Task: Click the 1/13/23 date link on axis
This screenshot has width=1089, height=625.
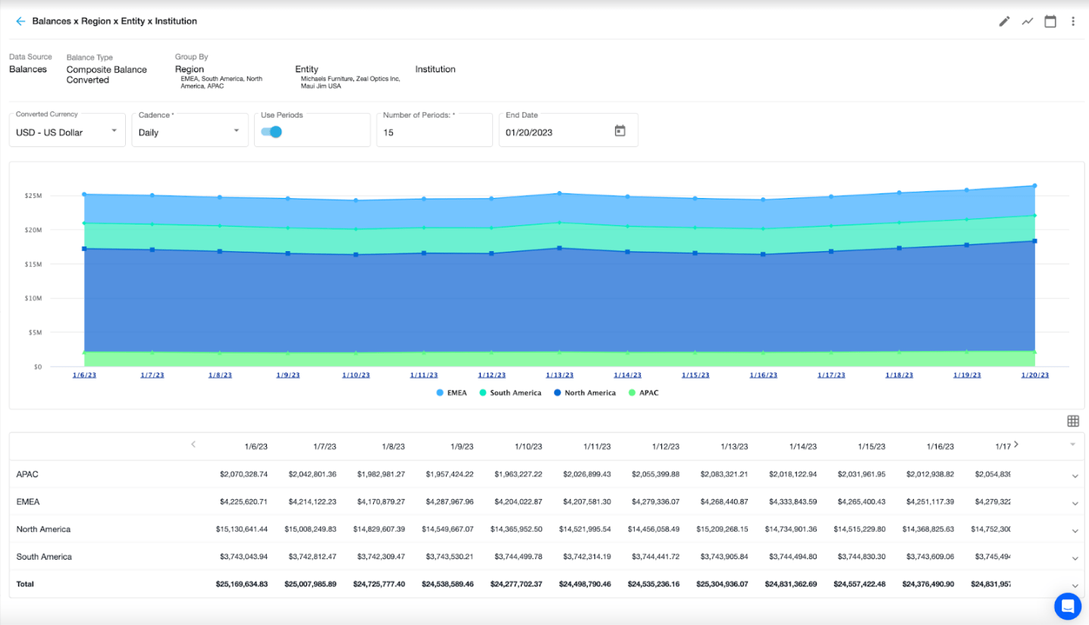Action: tap(560, 375)
